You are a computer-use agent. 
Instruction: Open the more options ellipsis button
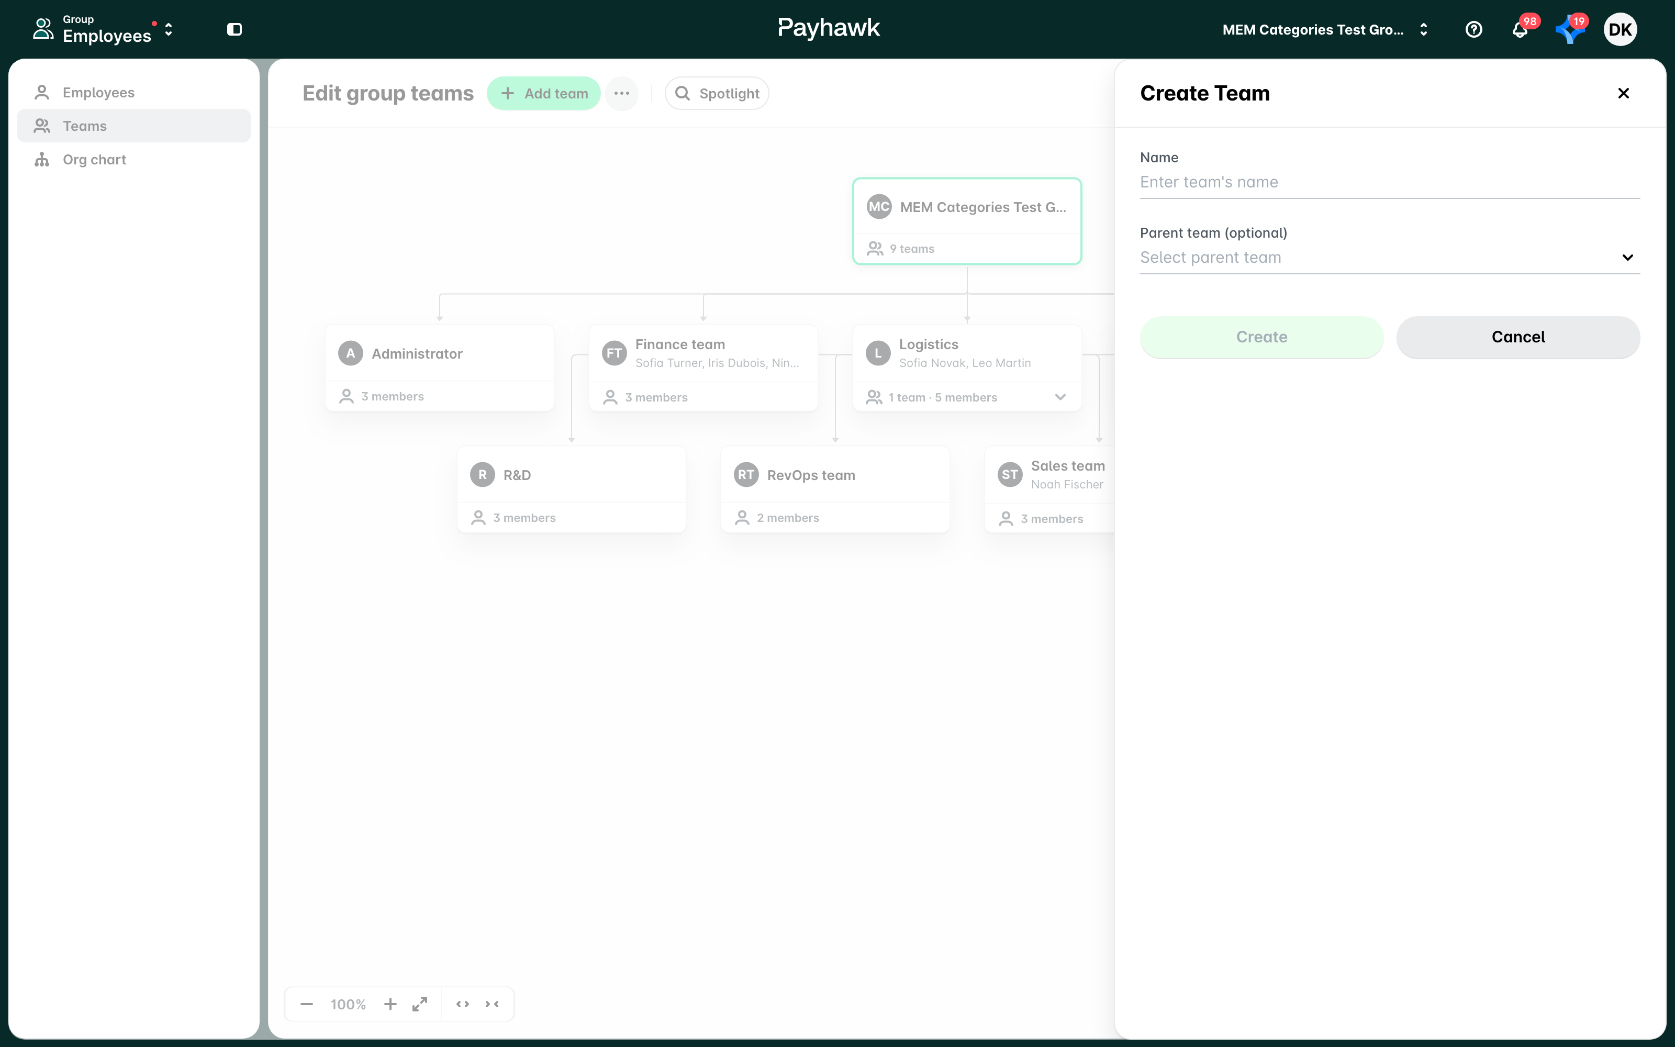click(621, 94)
